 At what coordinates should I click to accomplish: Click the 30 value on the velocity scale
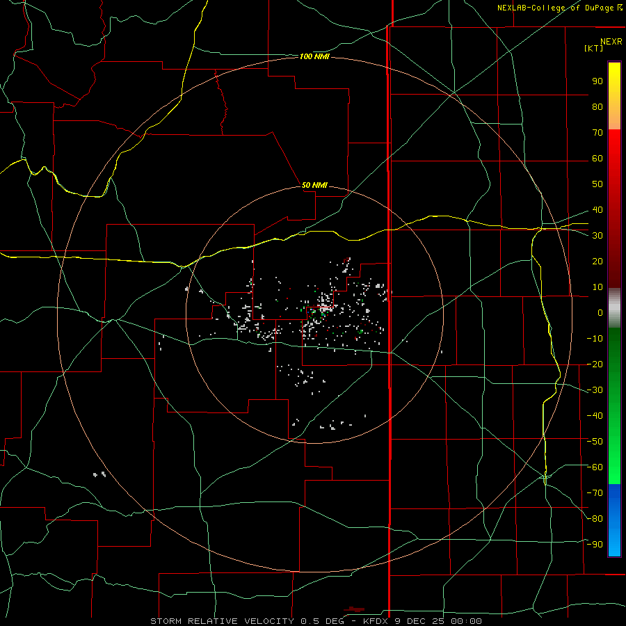597,236
